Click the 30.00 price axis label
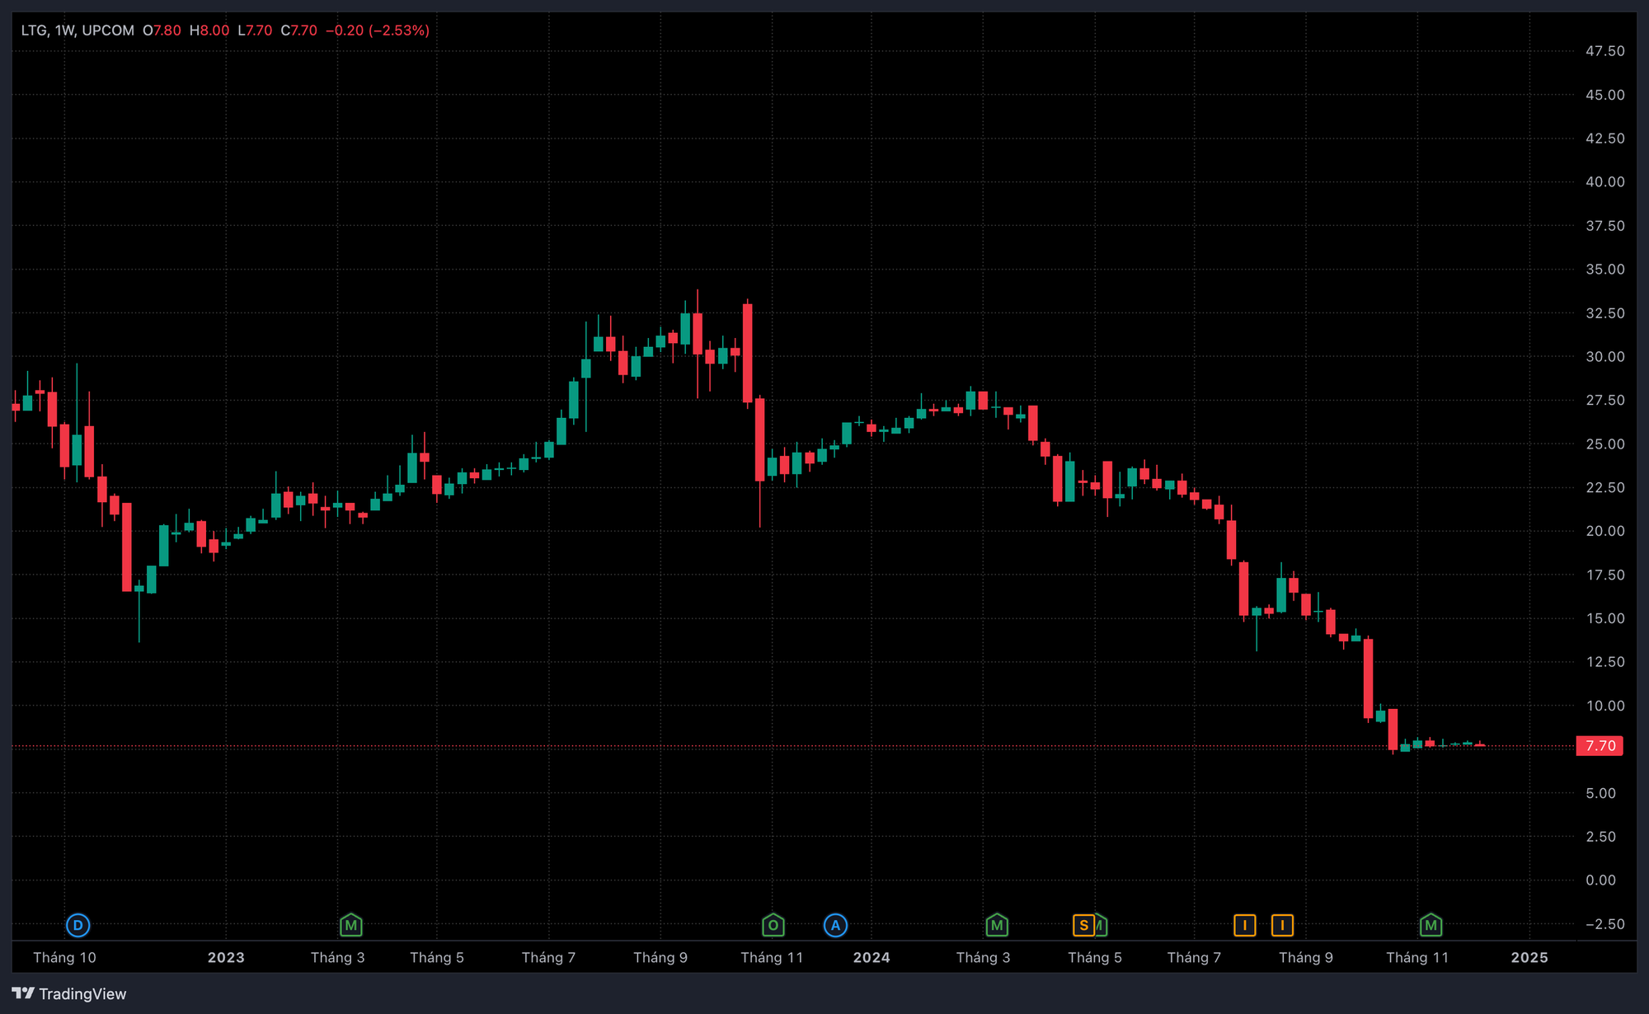Image resolution: width=1649 pixels, height=1014 pixels. click(x=1604, y=357)
